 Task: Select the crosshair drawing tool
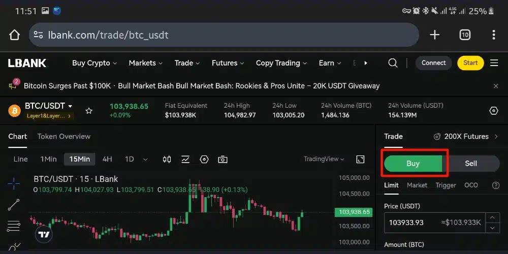point(14,183)
